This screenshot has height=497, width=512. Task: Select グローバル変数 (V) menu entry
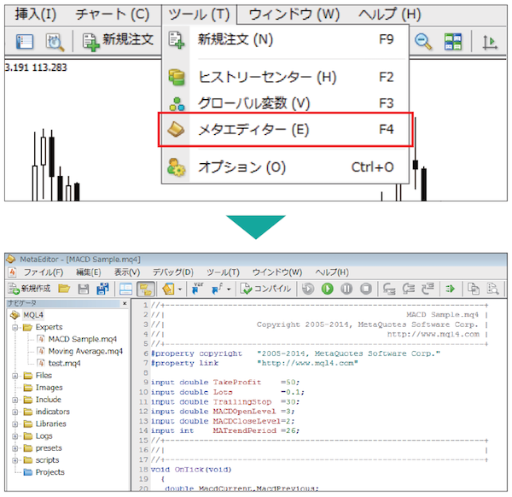(x=285, y=103)
